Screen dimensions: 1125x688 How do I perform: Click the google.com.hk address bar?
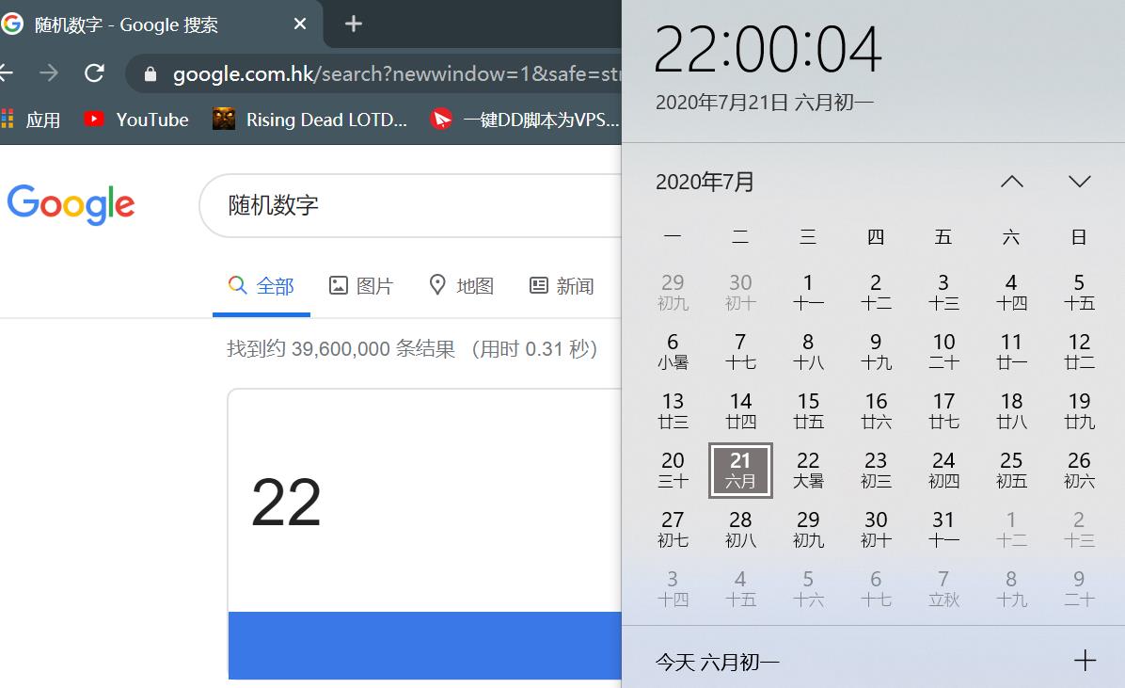click(374, 73)
